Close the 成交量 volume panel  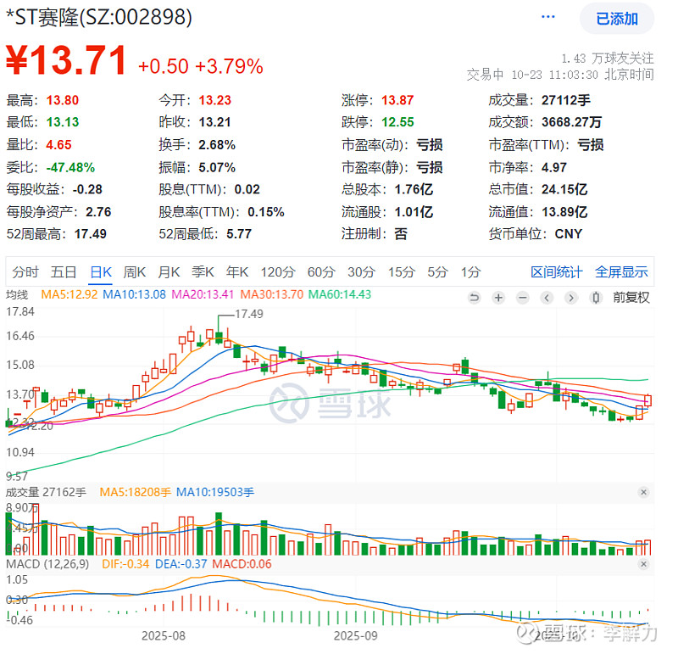click(x=643, y=493)
